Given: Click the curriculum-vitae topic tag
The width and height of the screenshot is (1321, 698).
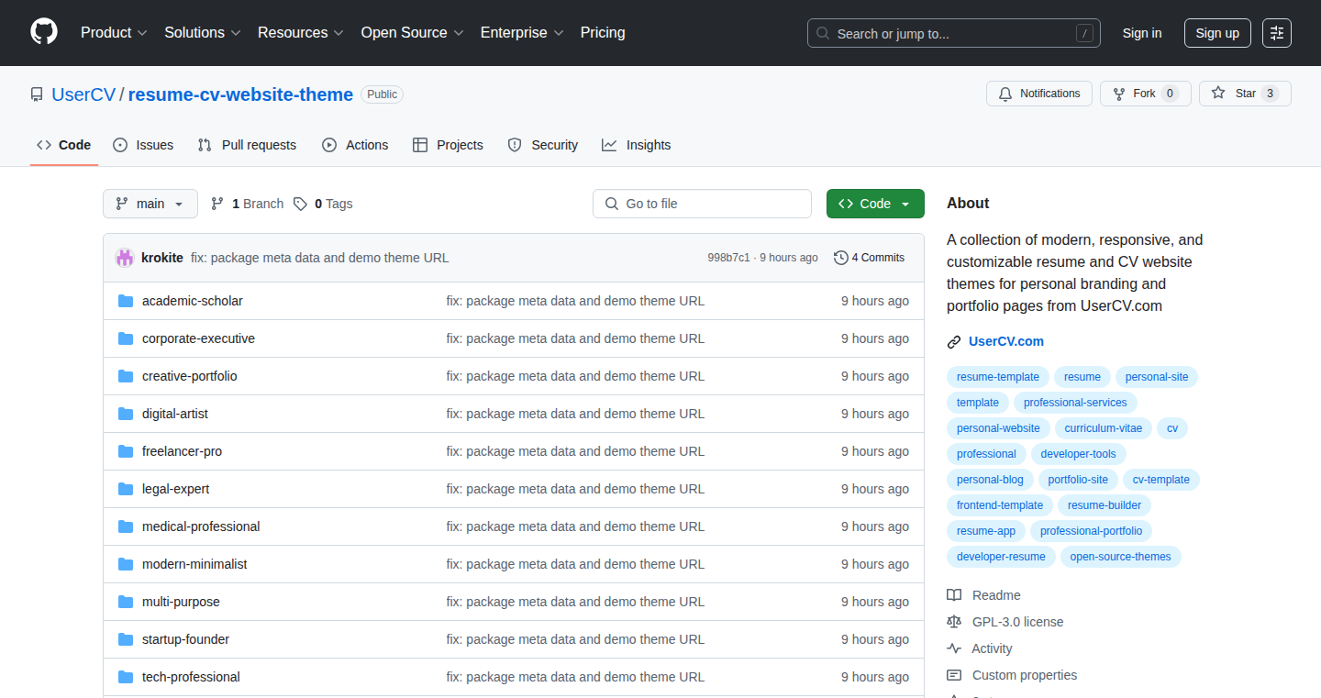Looking at the screenshot, I should tap(1104, 428).
